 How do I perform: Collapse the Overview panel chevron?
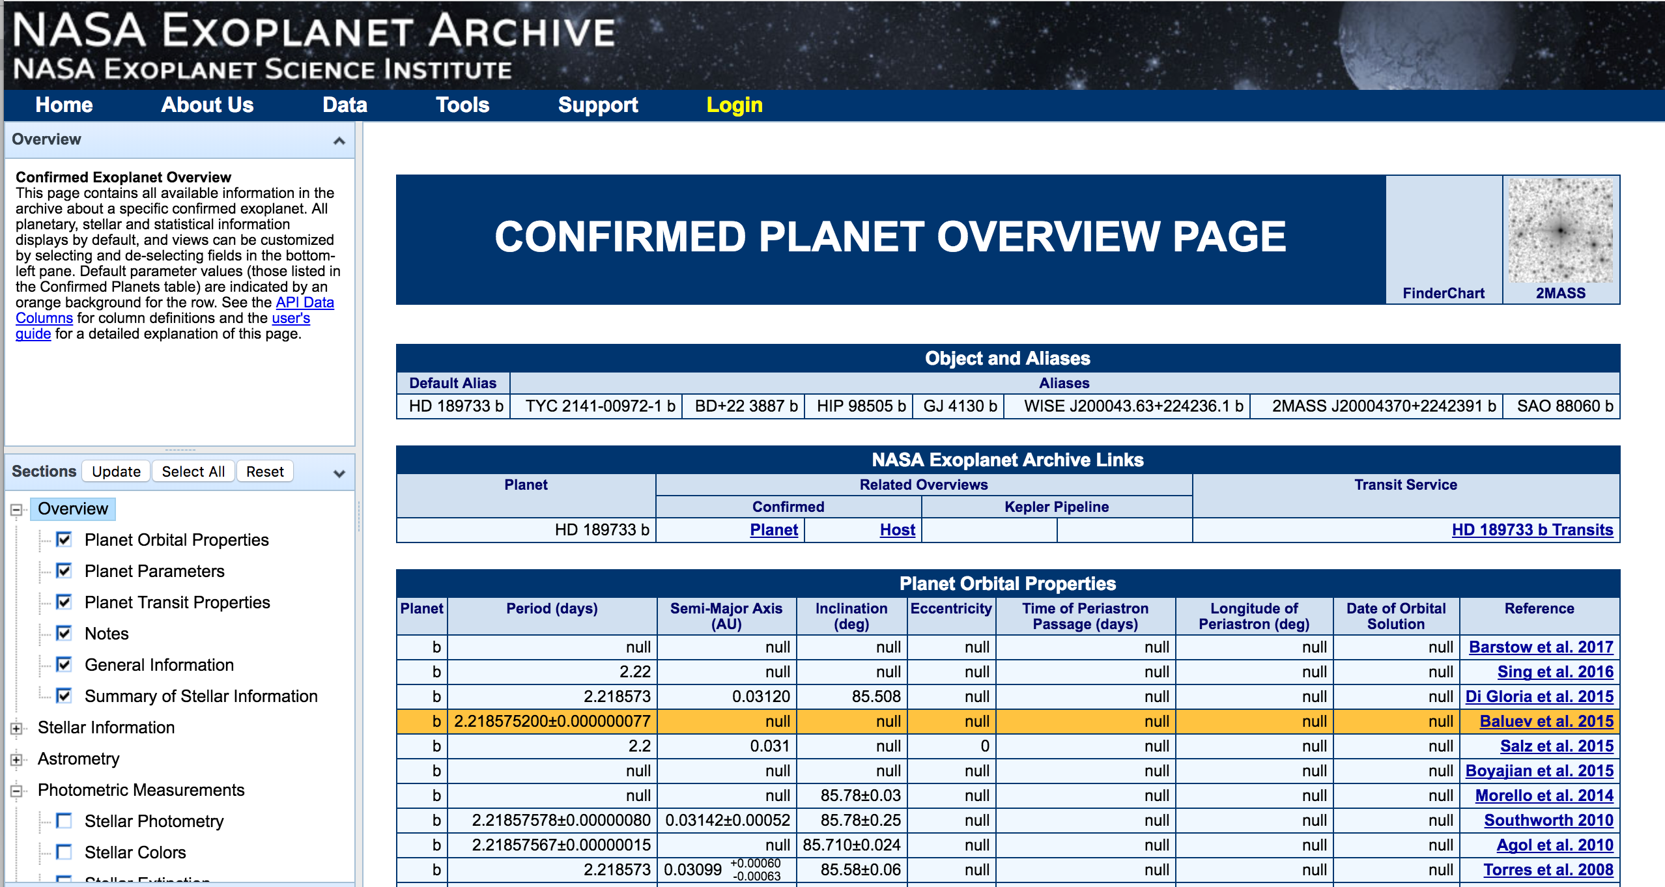click(x=339, y=141)
